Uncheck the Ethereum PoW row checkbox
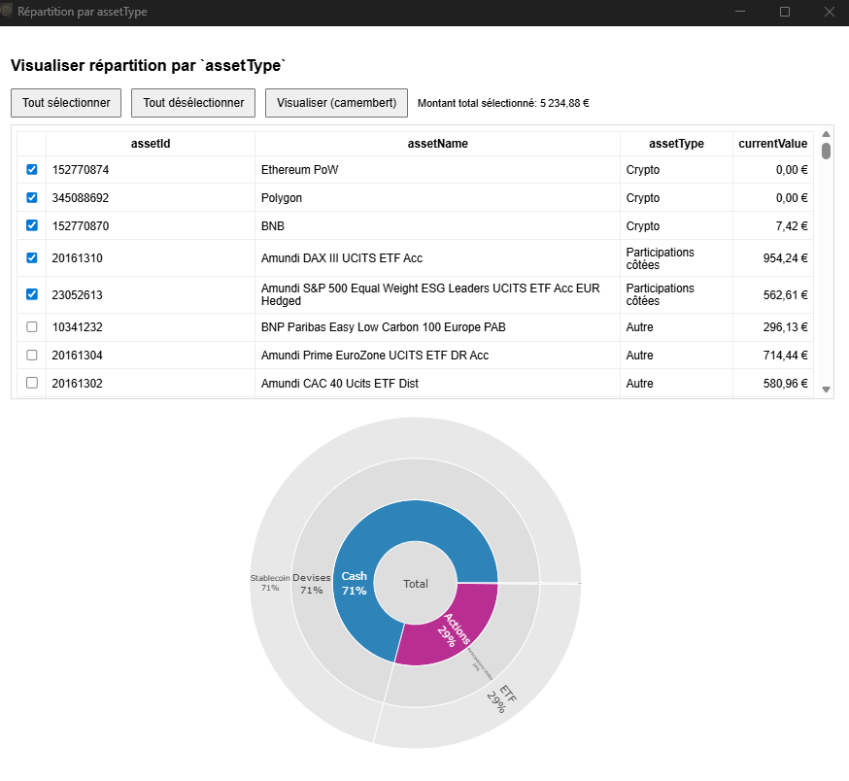Screen dimensions: 849x781 32,170
